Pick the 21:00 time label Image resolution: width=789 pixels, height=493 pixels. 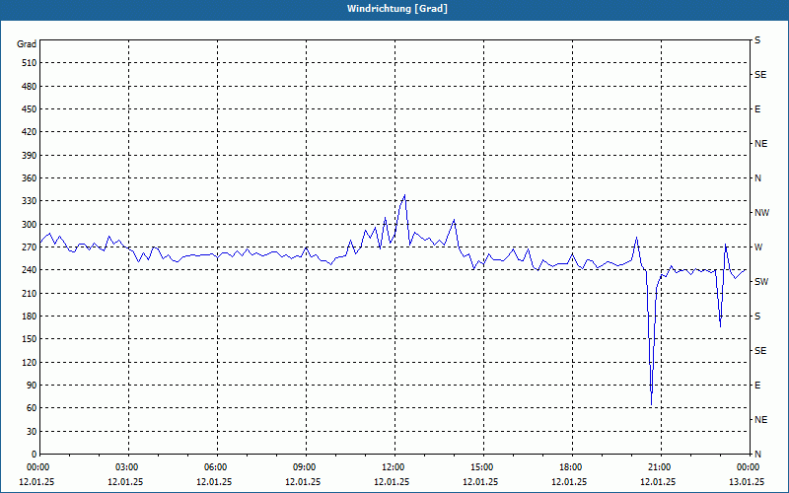(660, 467)
